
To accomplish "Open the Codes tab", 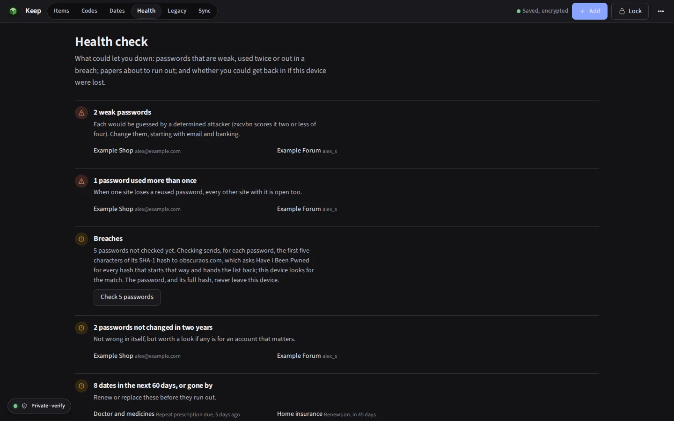I will [x=89, y=11].
